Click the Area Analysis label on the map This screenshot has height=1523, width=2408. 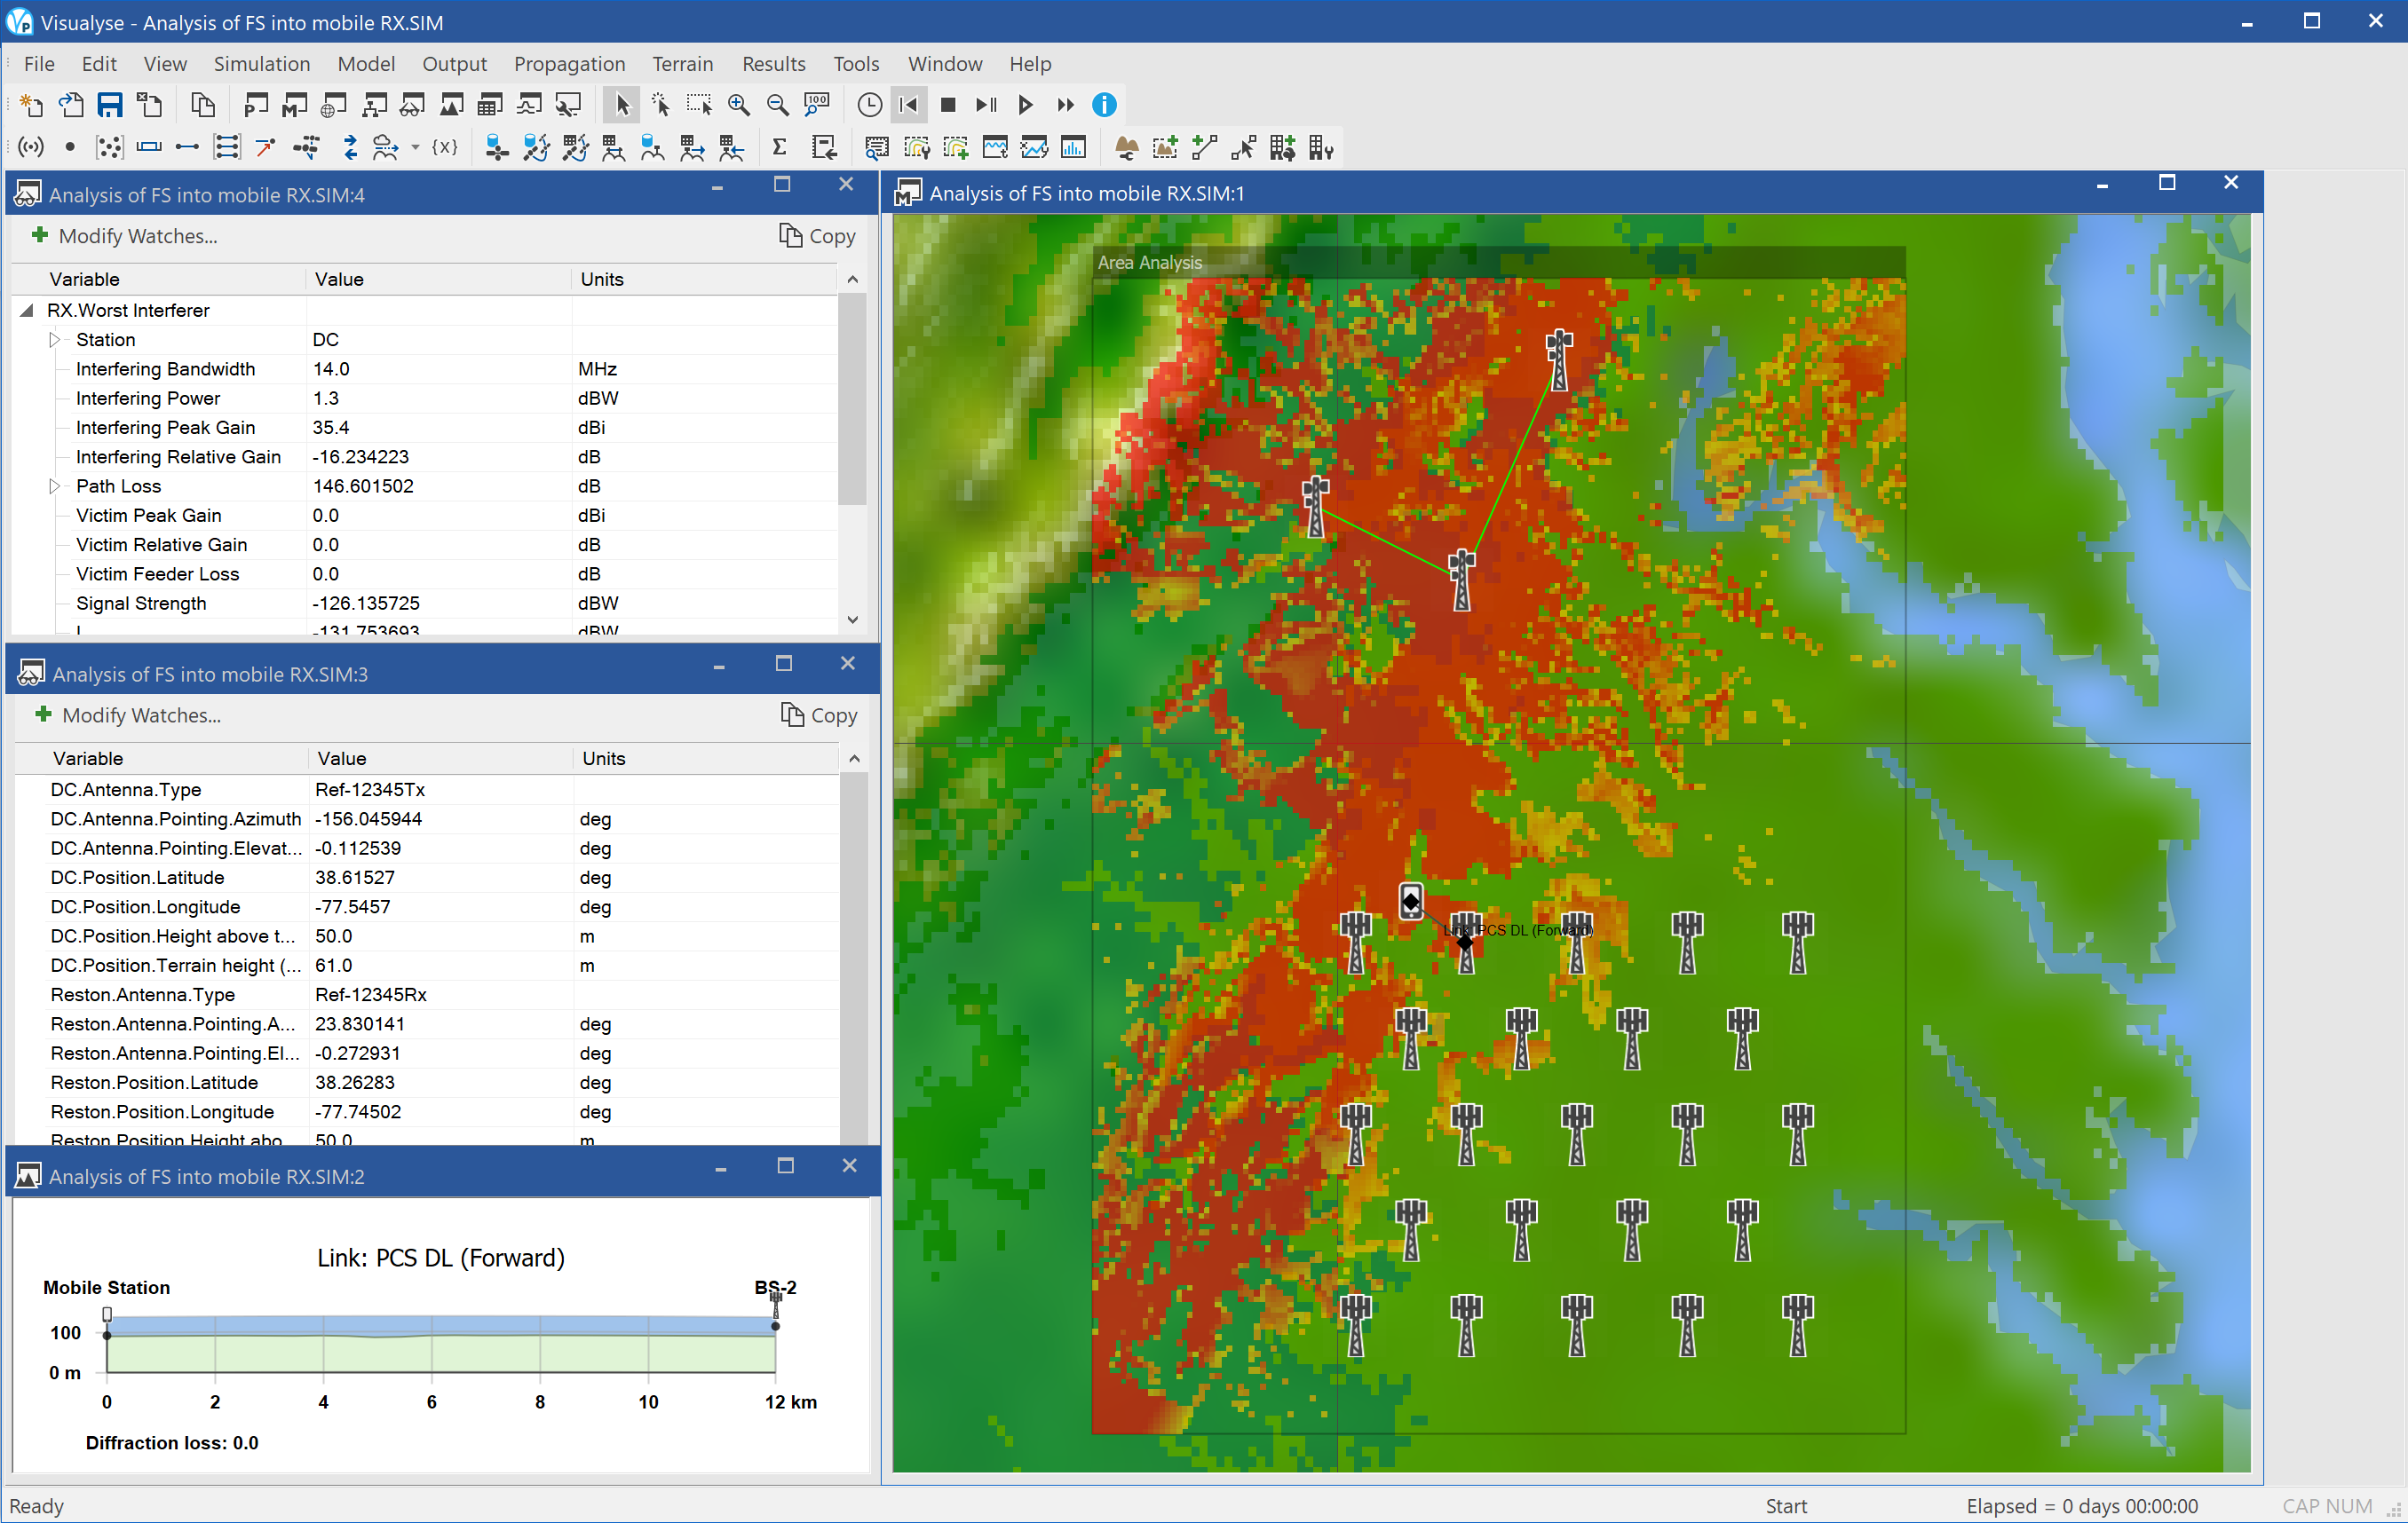pyautogui.click(x=1150, y=263)
